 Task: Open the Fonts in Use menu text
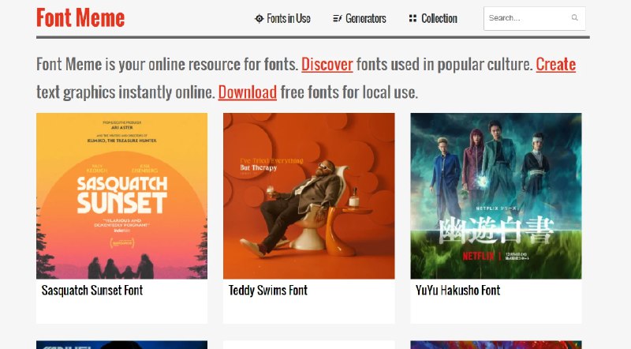click(x=288, y=18)
